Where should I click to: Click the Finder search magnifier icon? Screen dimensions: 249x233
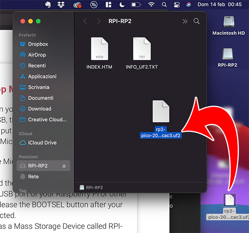point(196,21)
